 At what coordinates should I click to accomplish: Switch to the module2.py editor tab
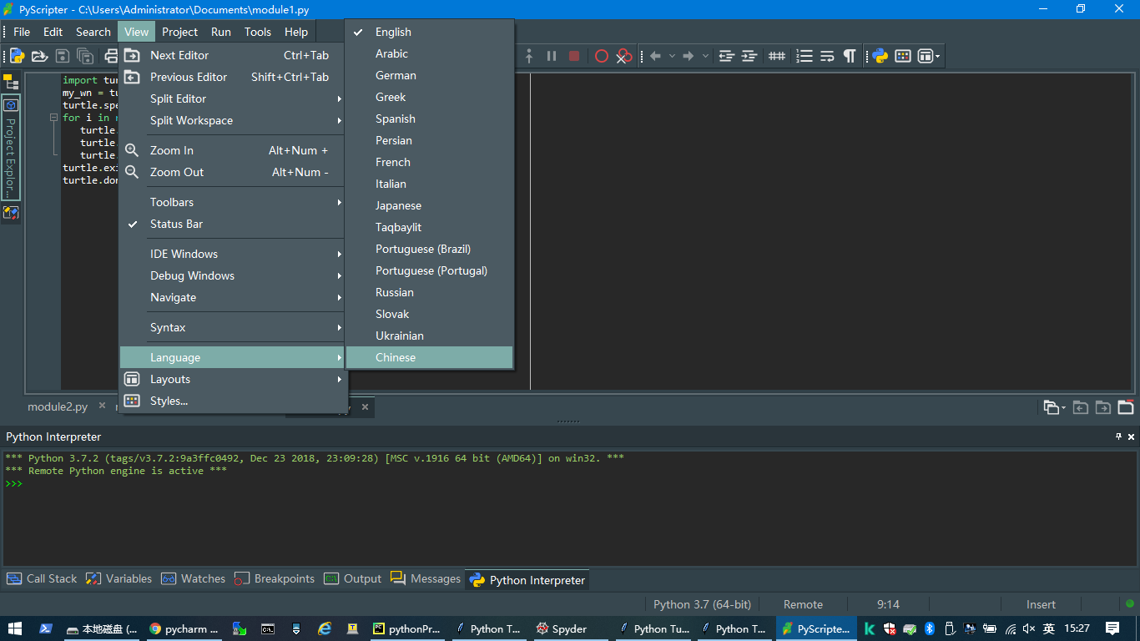click(x=58, y=406)
